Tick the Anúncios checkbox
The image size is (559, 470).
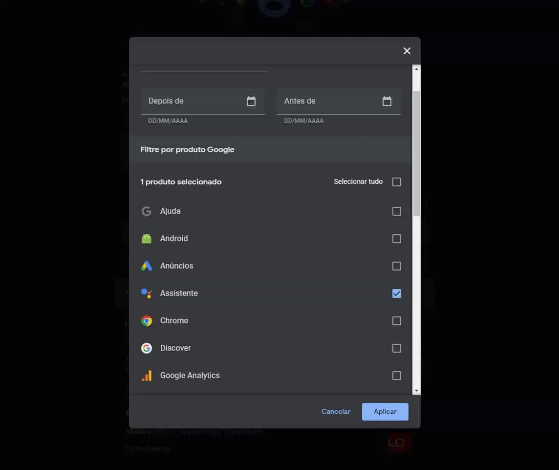pos(396,266)
